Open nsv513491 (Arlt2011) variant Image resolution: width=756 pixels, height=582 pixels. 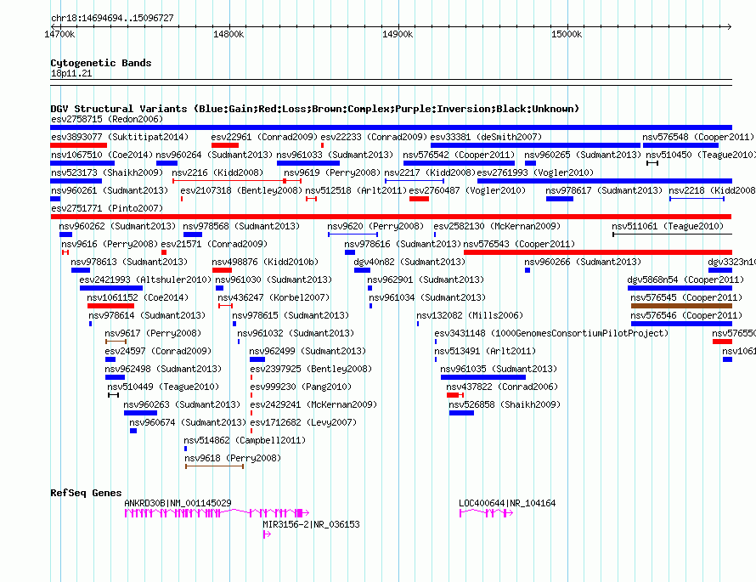point(485,351)
